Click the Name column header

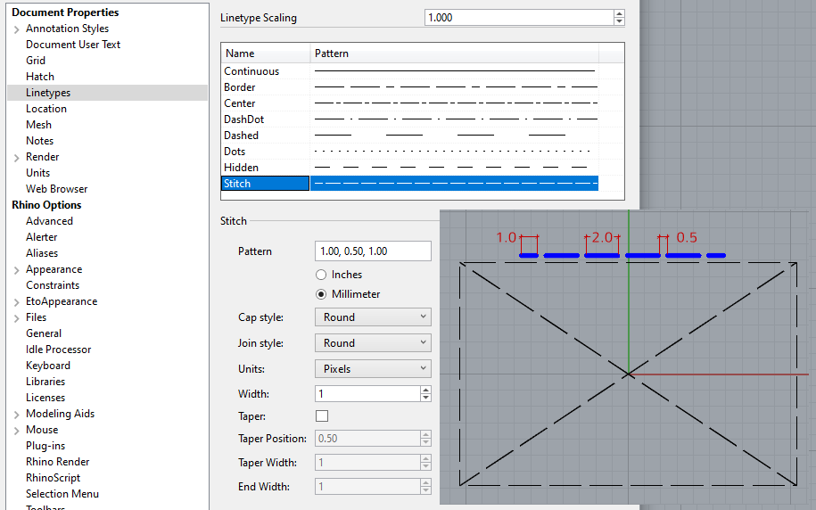click(x=266, y=53)
